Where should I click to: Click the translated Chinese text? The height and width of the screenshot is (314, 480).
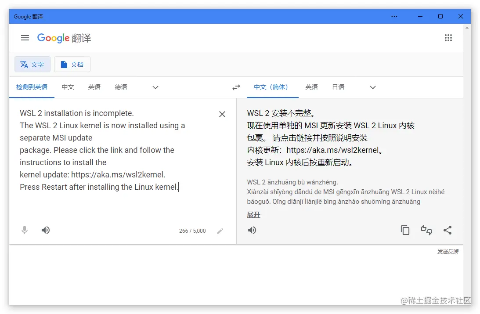pos(331,138)
